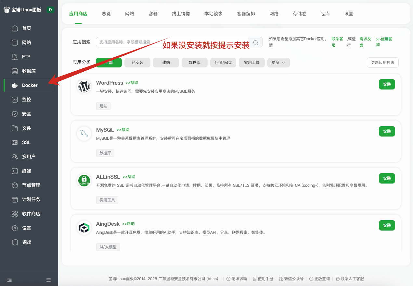Image resolution: width=413 pixels, height=286 pixels.
Task: Switch to the 本地镜像 tab
Action: [213, 14]
